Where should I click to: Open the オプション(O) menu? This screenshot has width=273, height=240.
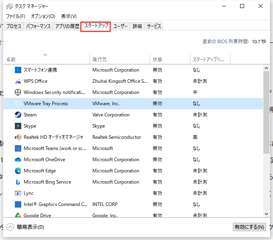pyautogui.click(x=43, y=16)
